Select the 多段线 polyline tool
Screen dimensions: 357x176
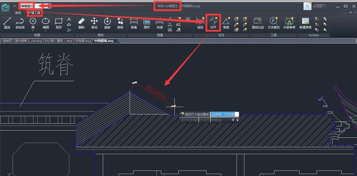pyautogui.click(x=20, y=23)
